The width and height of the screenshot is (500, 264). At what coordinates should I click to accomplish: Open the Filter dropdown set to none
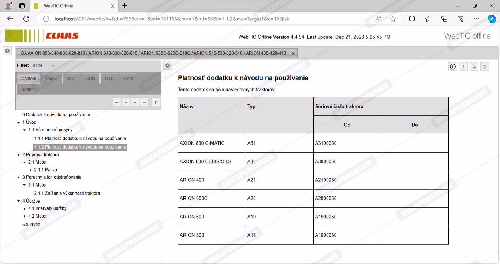click(x=52, y=66)
